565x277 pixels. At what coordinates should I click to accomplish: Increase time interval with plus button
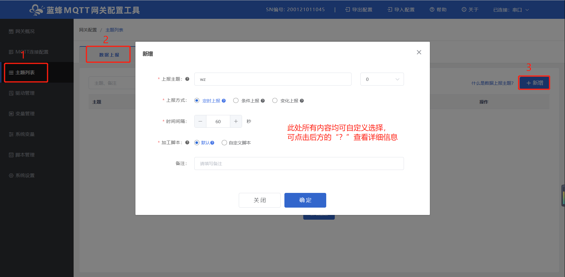(x=236, y=121)
